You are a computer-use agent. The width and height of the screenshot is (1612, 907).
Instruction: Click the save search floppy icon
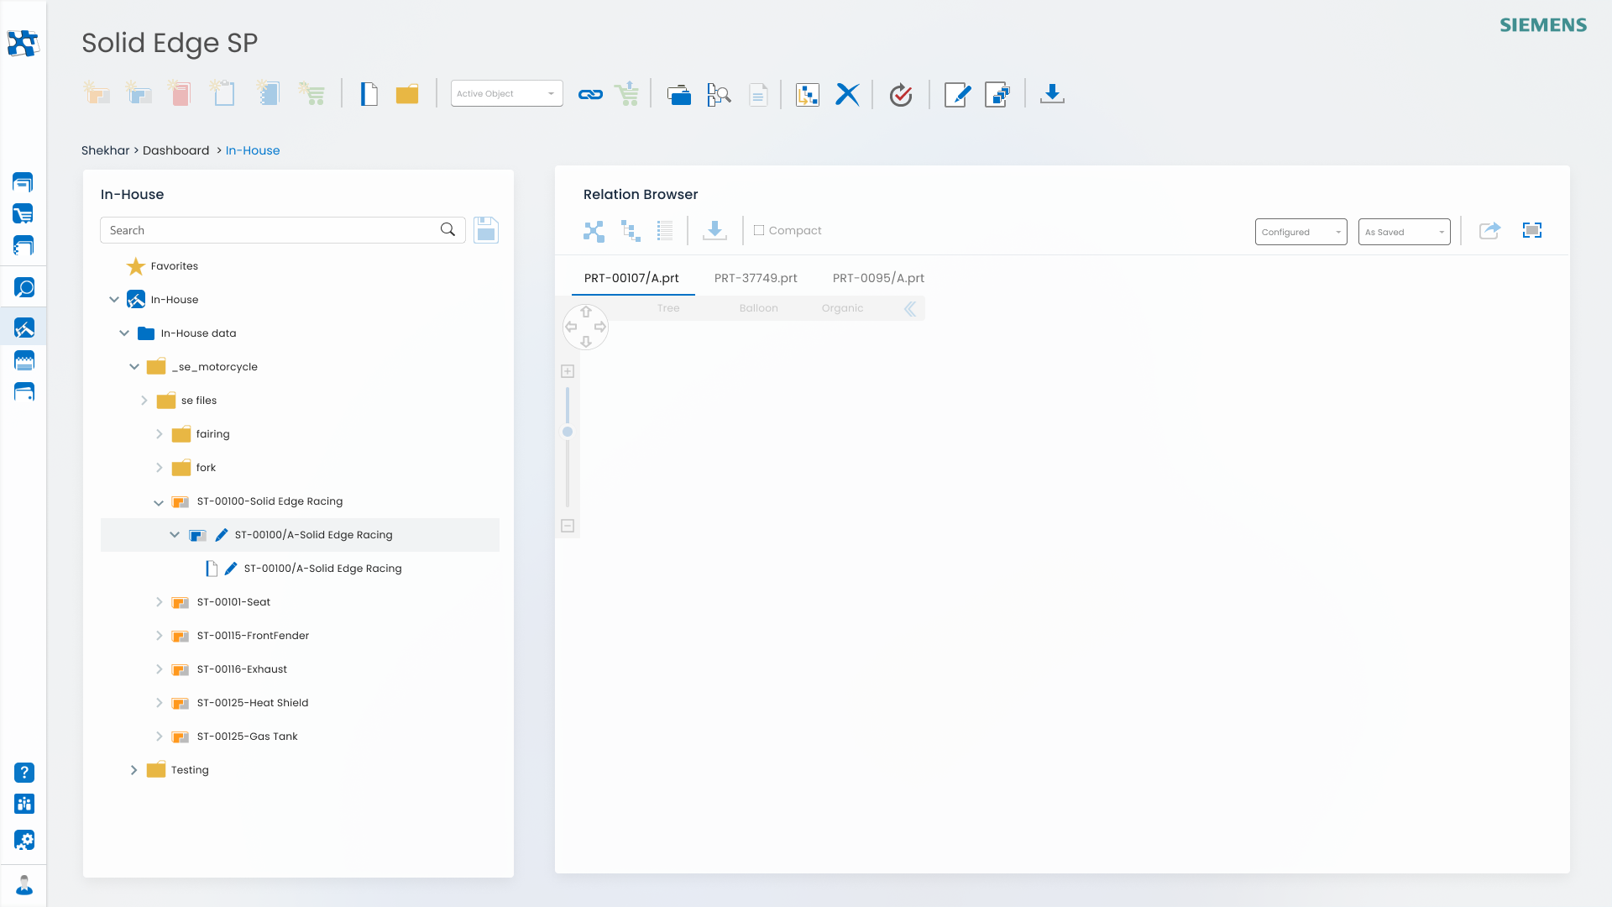486,230
